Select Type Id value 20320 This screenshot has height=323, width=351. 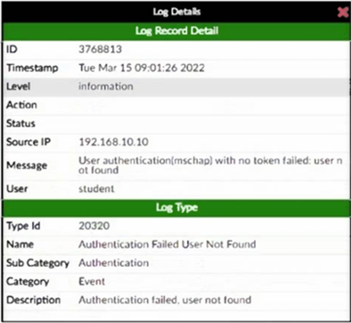(94, 226)
